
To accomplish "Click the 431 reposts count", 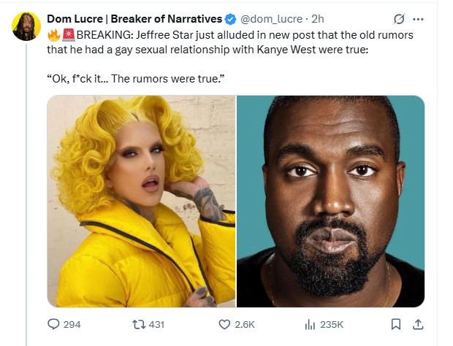I will [156, 324].
